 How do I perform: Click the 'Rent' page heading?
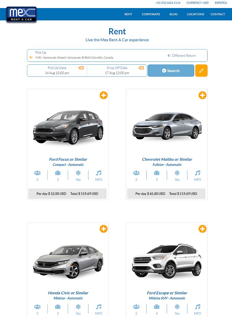117,32
